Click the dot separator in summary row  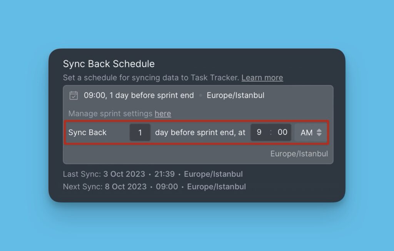click(200, 96)
